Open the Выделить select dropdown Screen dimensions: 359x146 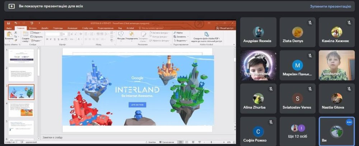point(181,41)
